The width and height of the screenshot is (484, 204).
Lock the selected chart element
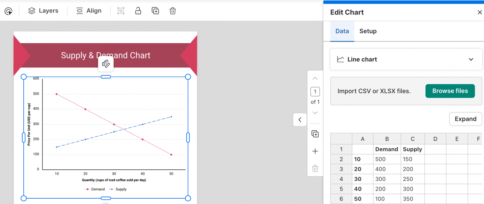click(x=138, y=10)
